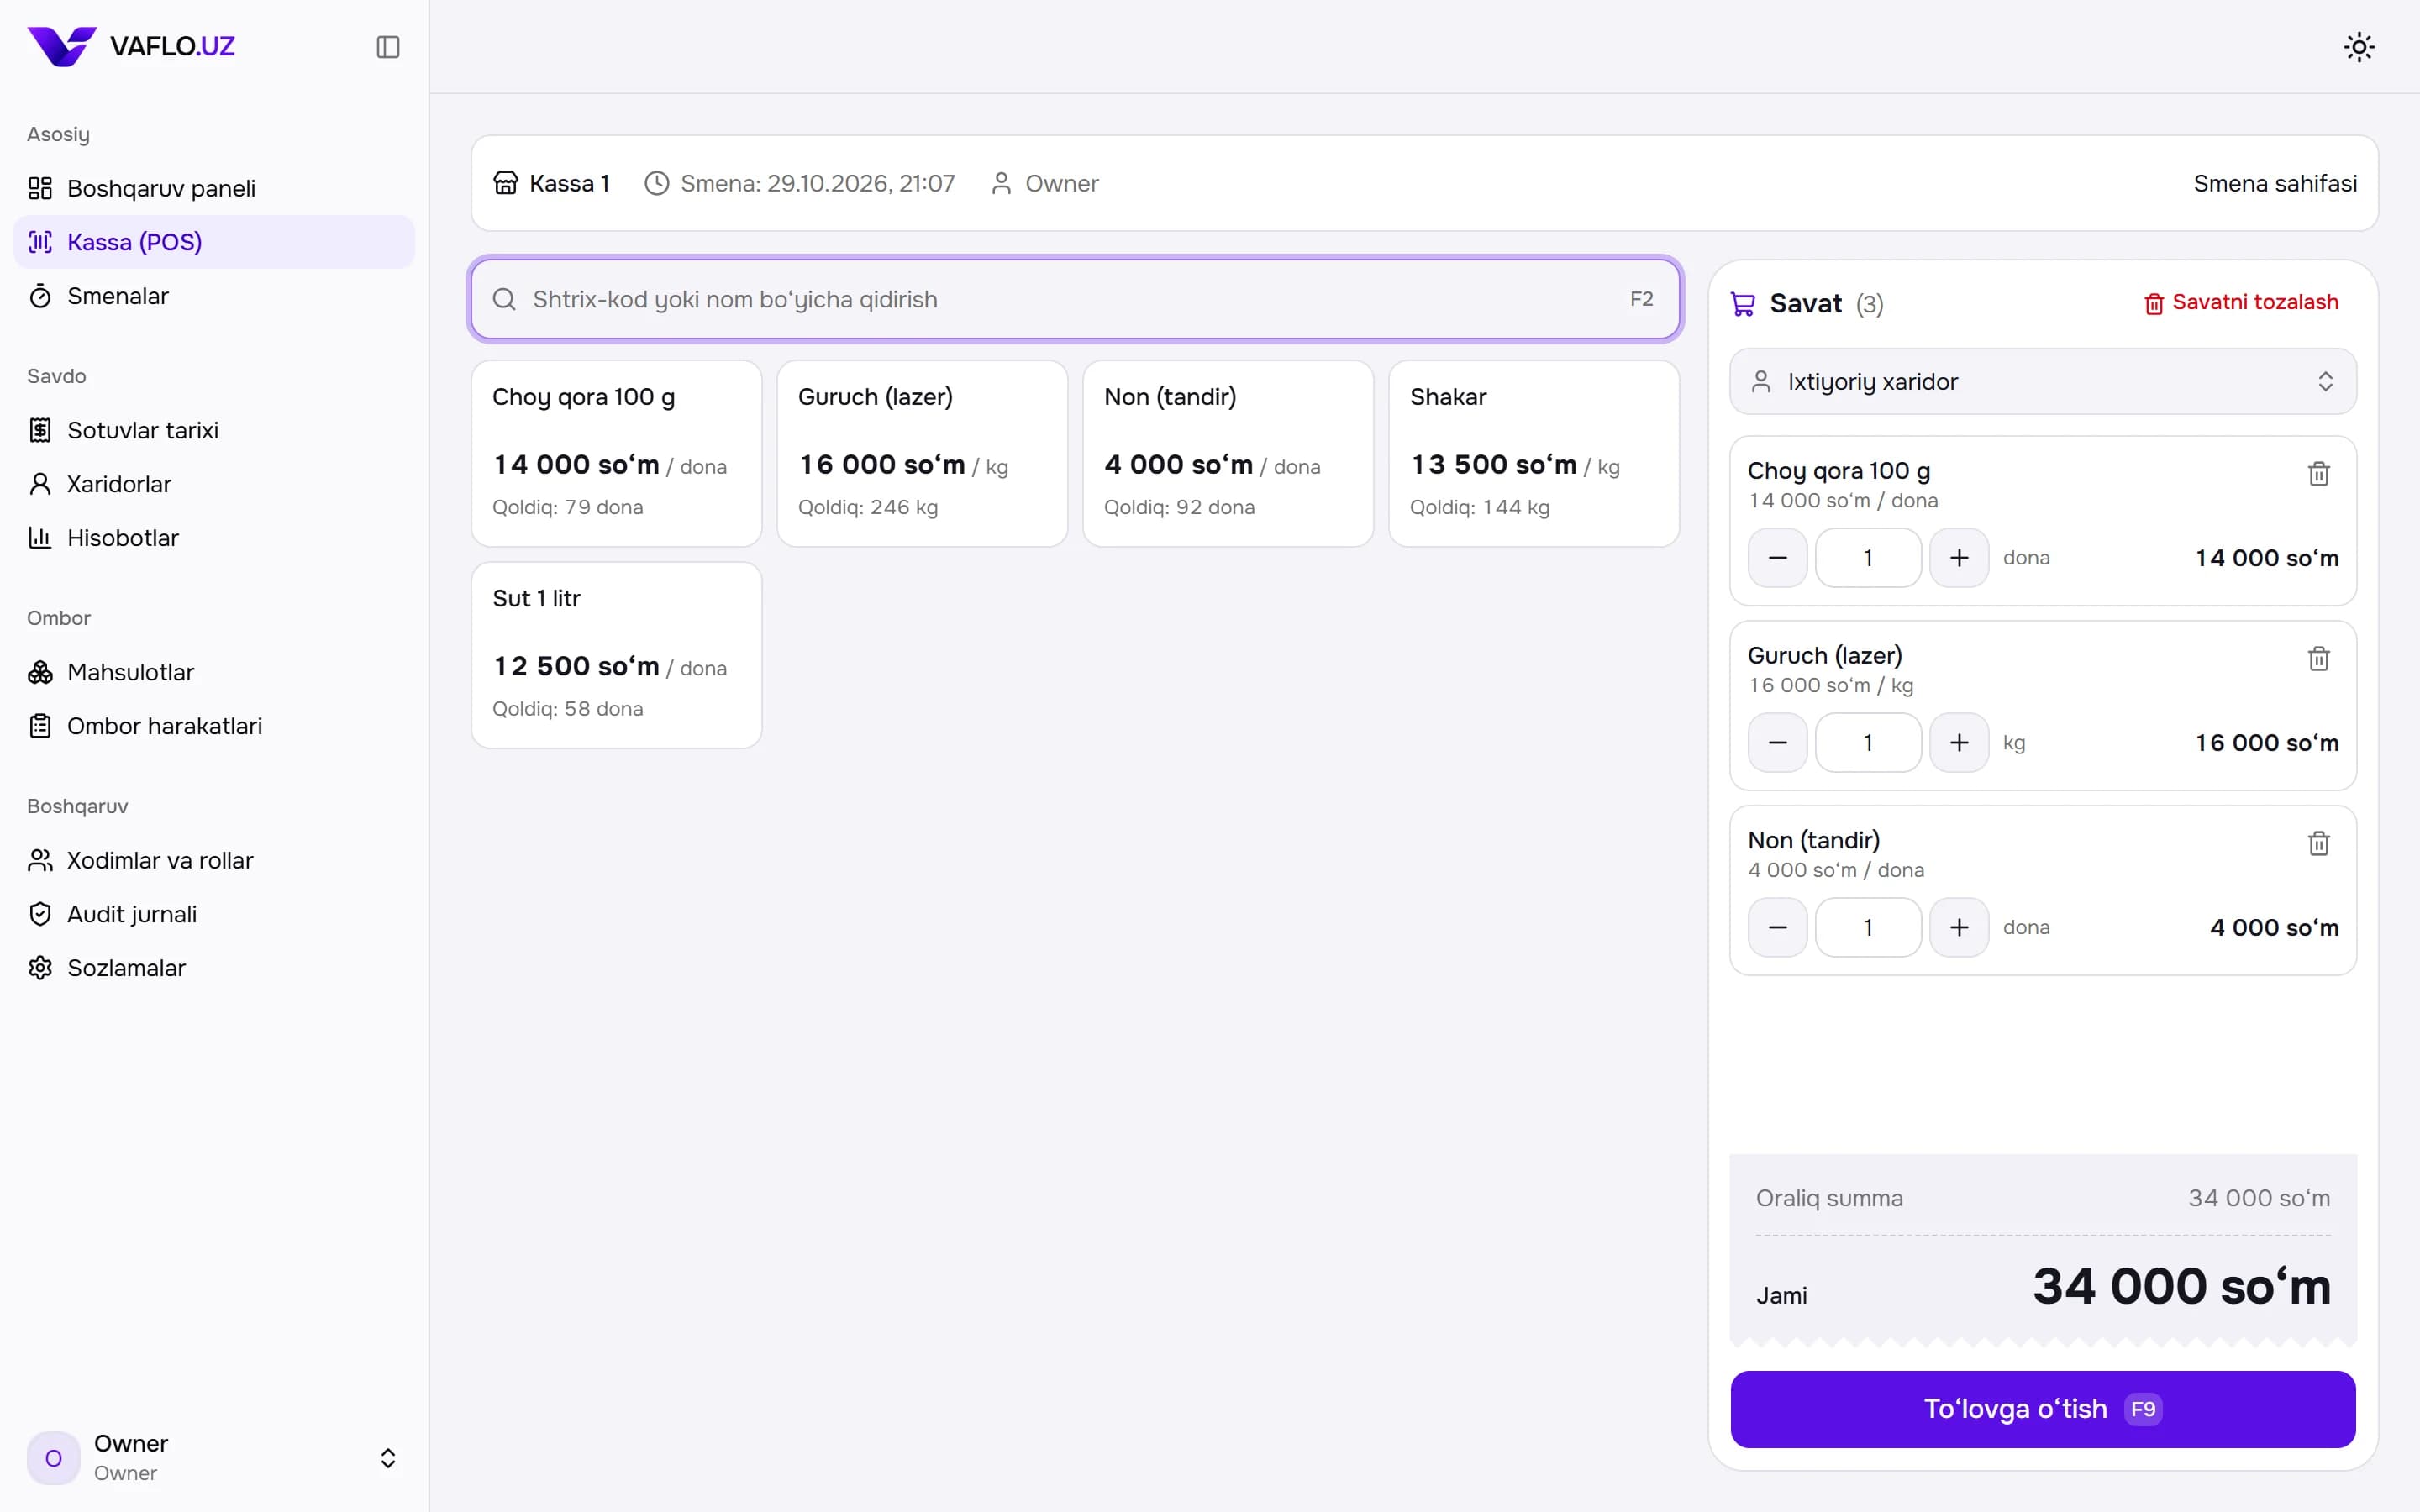Add the Shakar product card to cart
Viewport: 2420px width, 1512px height.
(x=1533, y=454)
